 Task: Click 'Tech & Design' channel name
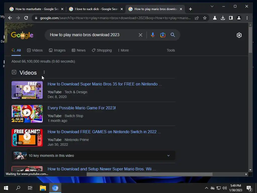(76, 92)
